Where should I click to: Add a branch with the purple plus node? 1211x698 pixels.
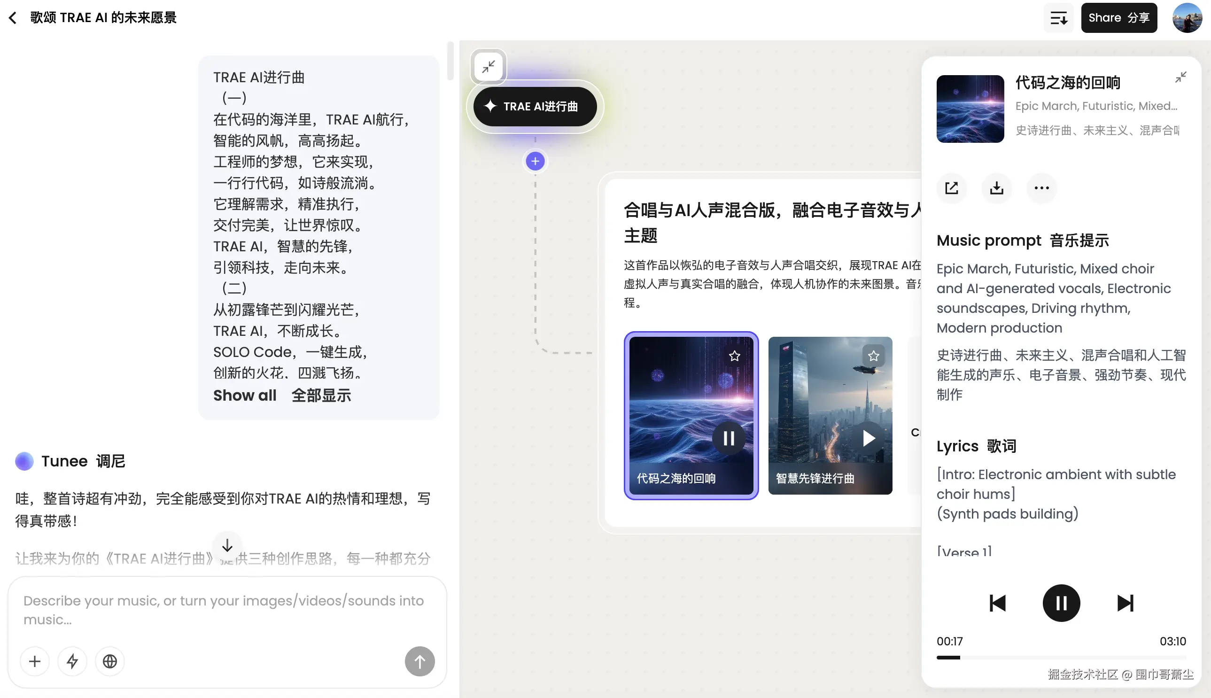click(535, 161)
